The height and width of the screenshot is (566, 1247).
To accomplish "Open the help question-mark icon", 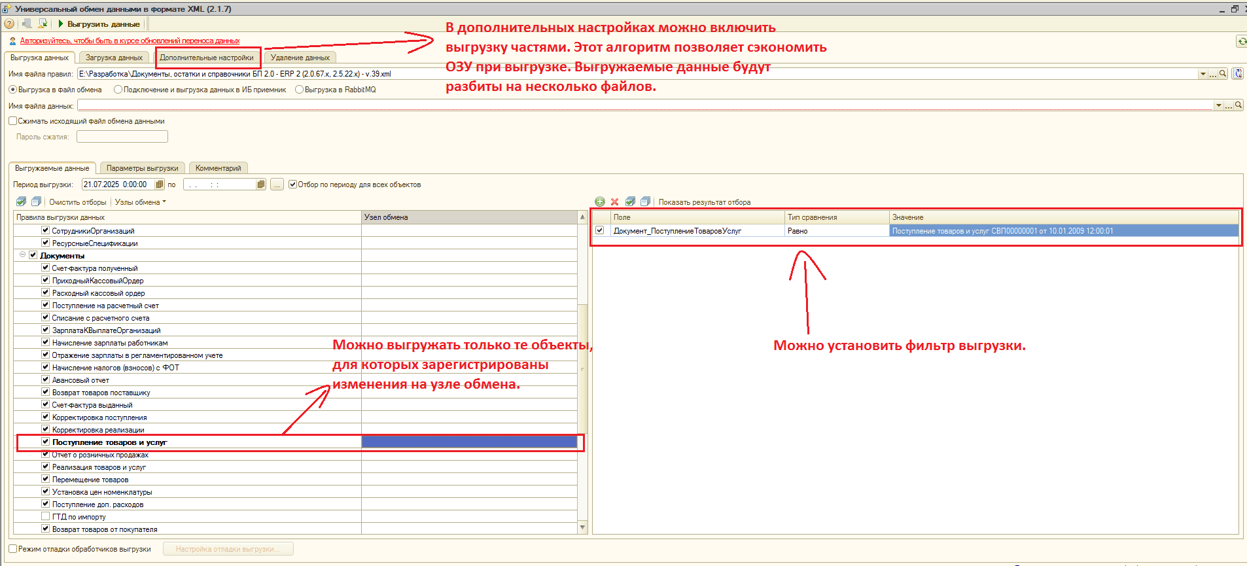I will pyautogui.click(x=9, y=24).
